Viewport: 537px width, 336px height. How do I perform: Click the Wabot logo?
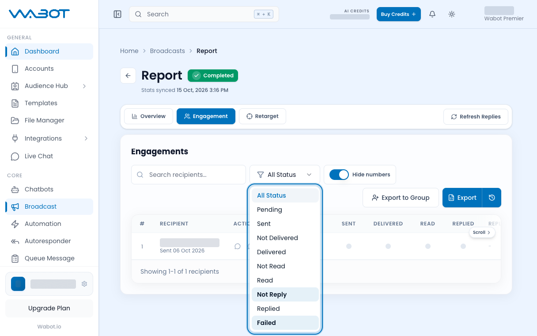(39, 14)
